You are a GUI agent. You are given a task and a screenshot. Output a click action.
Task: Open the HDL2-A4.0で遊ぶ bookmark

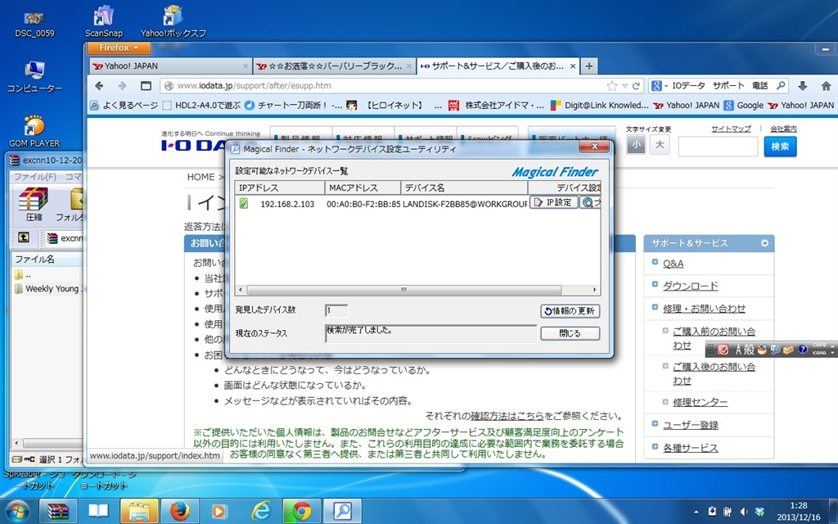[202, 106]
